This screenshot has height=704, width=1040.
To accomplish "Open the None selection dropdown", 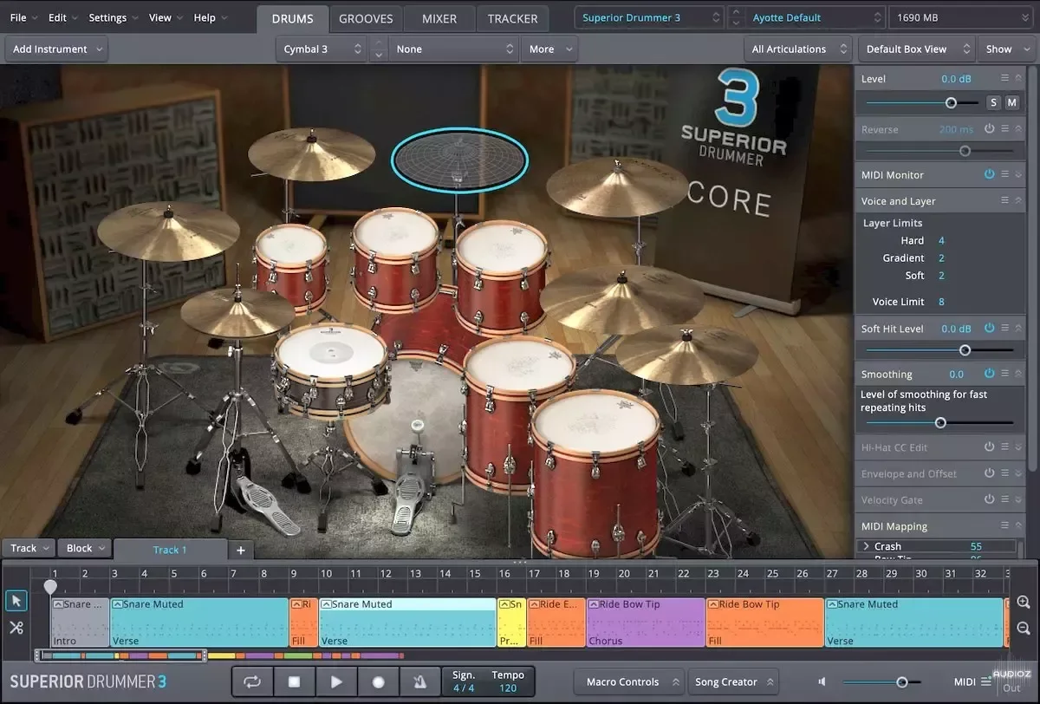I will pos(453,49).
